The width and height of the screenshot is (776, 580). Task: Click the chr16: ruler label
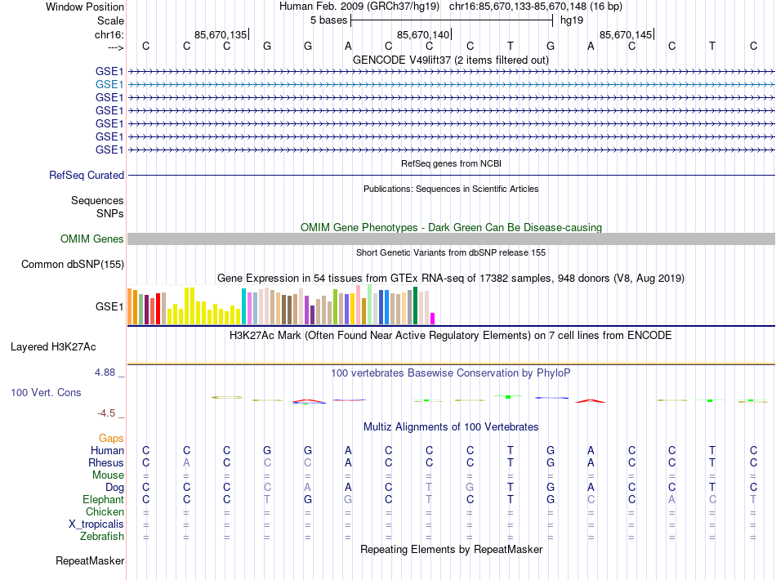click(109, 34)
